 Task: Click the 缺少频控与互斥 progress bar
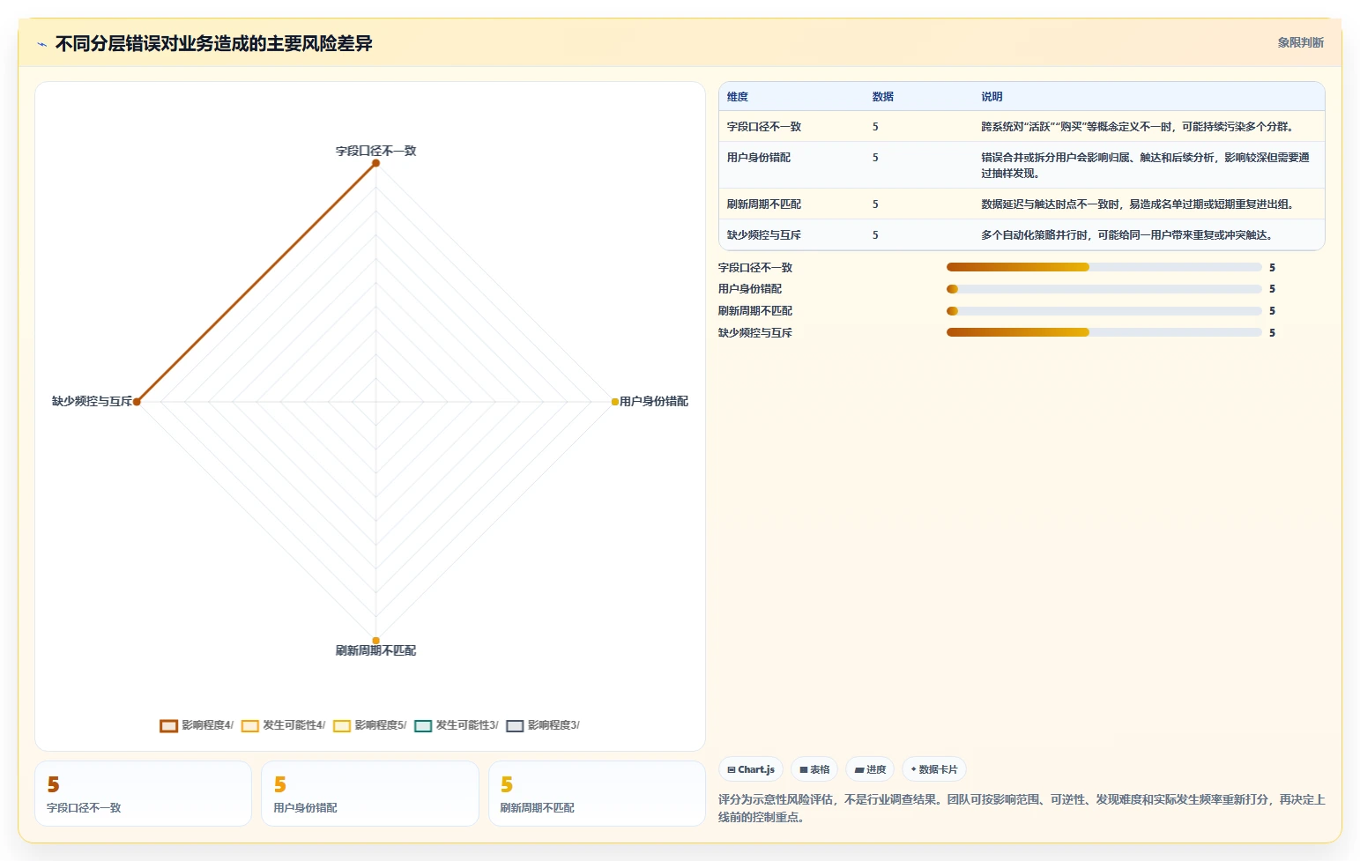1104,332
